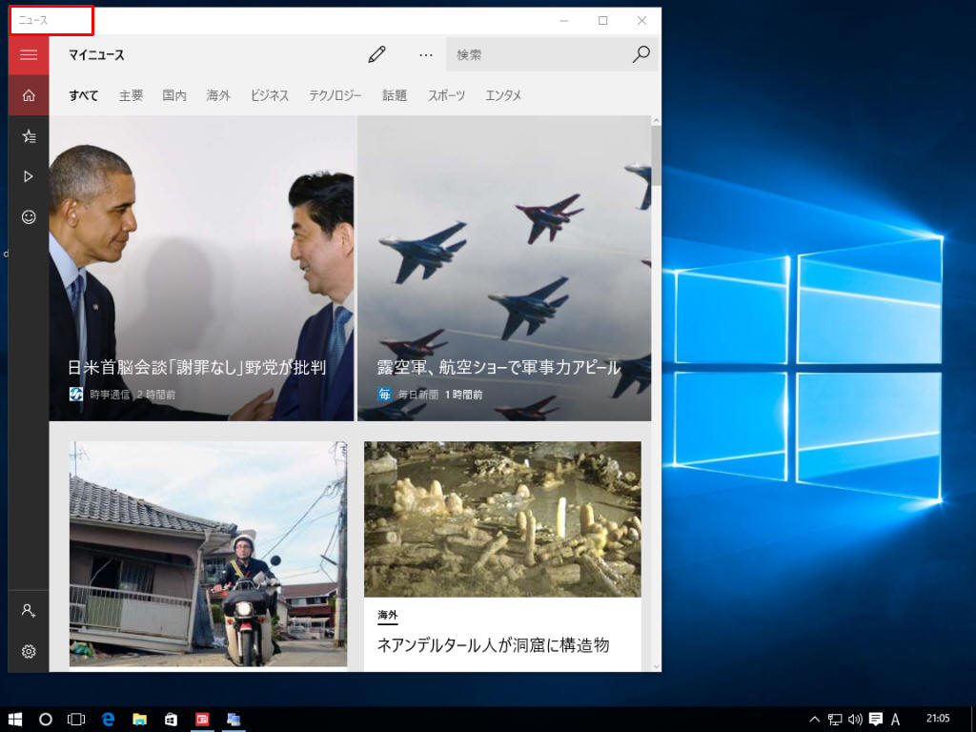Open the network tray icon
The image size is (976, 732).
[x=835, y=720]
